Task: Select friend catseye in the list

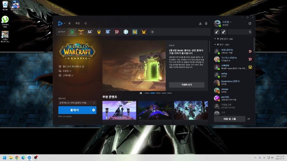Action: [x=233, y=91]
